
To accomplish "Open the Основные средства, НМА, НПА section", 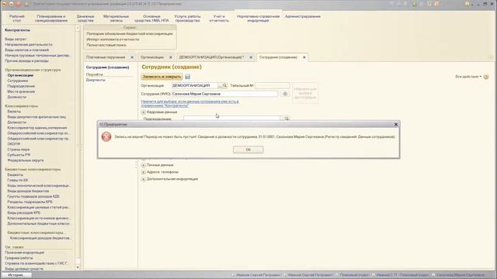I will [151, 19].
